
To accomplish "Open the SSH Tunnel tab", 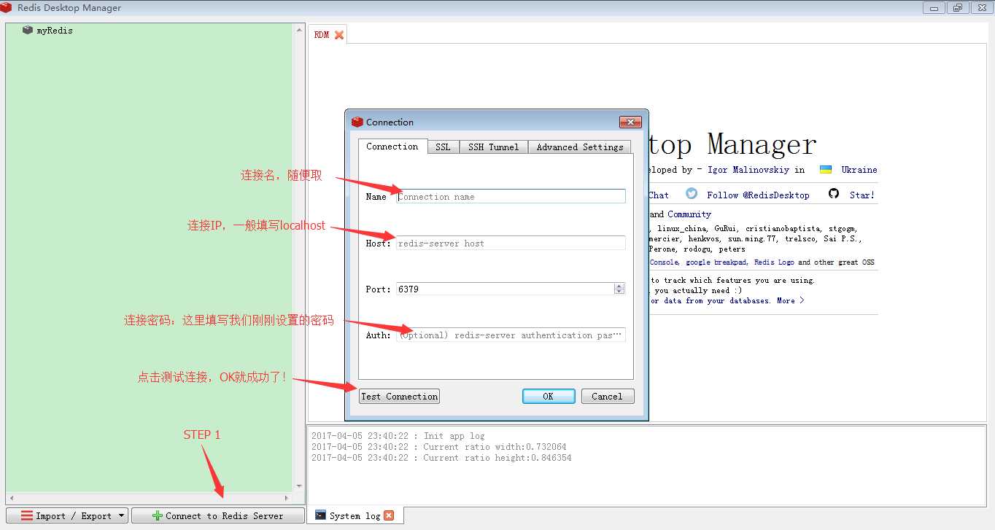I will coord(494,147).
